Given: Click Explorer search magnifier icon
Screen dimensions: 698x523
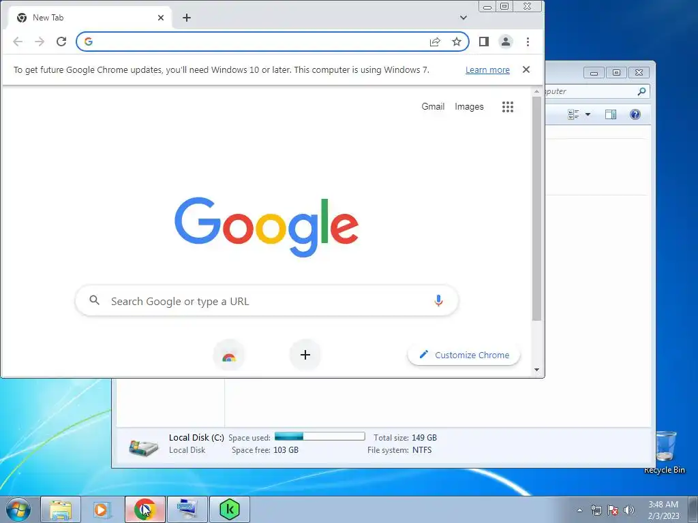Looking at the screenshot, I should tap(641, 92).
